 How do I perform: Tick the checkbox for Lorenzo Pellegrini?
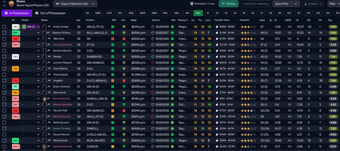[x=4, y=63]
